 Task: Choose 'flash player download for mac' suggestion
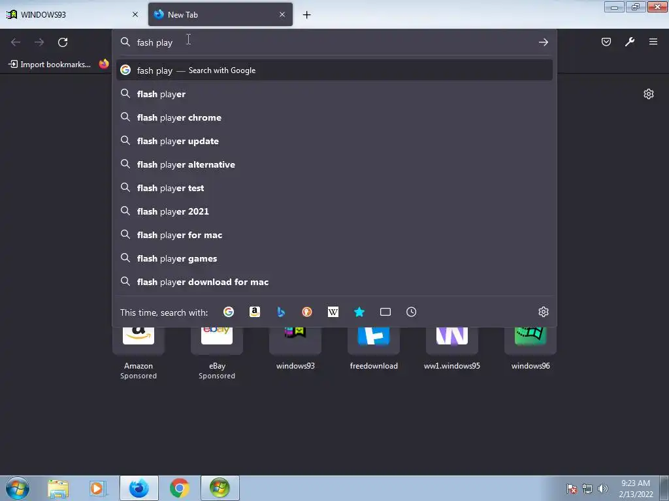click(334, 282)
